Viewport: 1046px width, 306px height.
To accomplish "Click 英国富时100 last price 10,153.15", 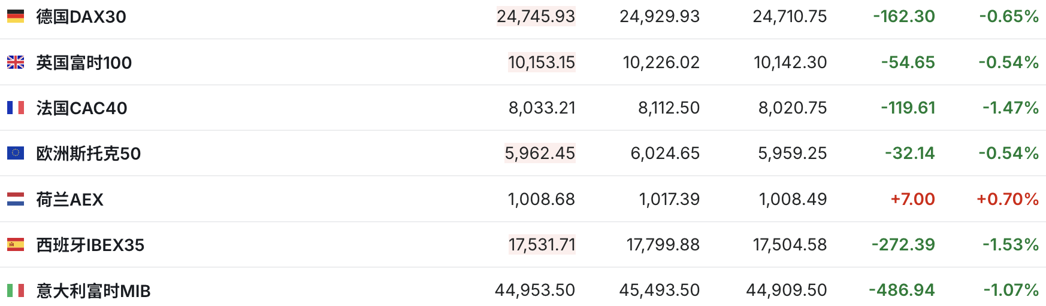I will pyautogui.click(x=541, y=62).
